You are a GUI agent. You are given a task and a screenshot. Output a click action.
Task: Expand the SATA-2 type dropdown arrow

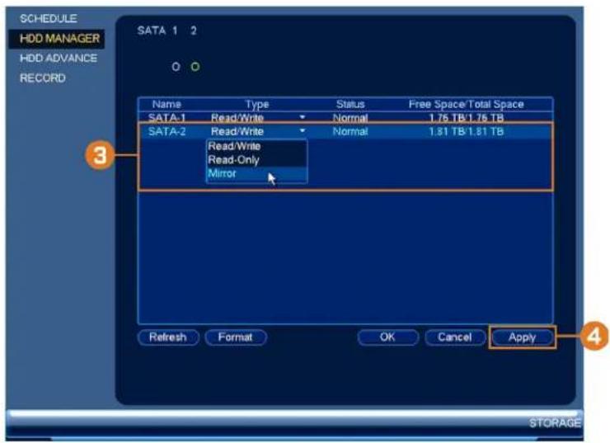coord(303,131)
